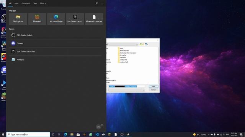
Task: Click the search feedback person icon
Action: (97, 3)
